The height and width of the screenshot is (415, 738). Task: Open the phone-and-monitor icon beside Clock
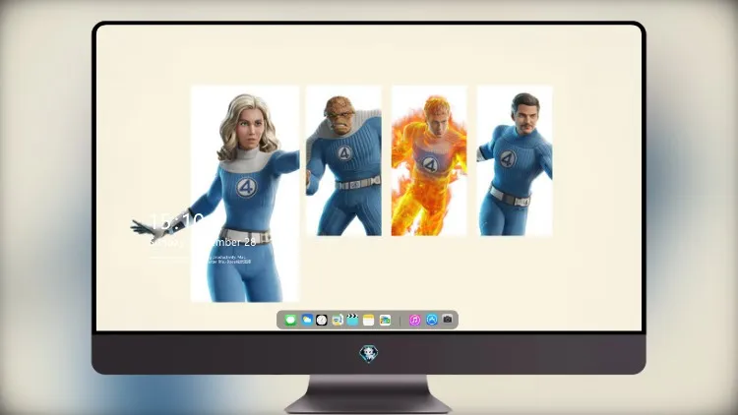(x=337, y=320)
